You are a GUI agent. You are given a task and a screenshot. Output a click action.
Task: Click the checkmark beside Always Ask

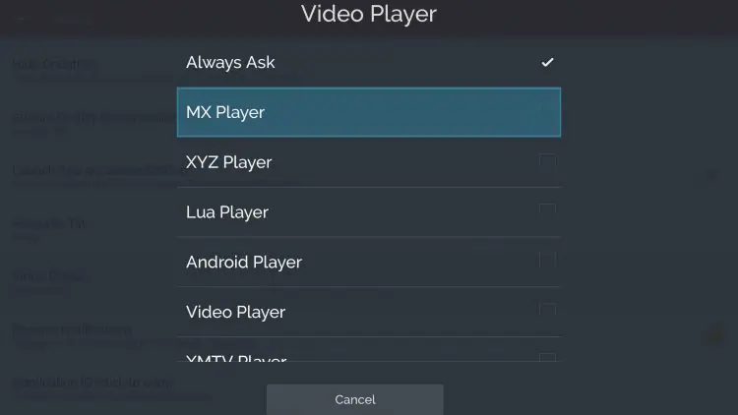pyautogui.click(x=547, y=62)
